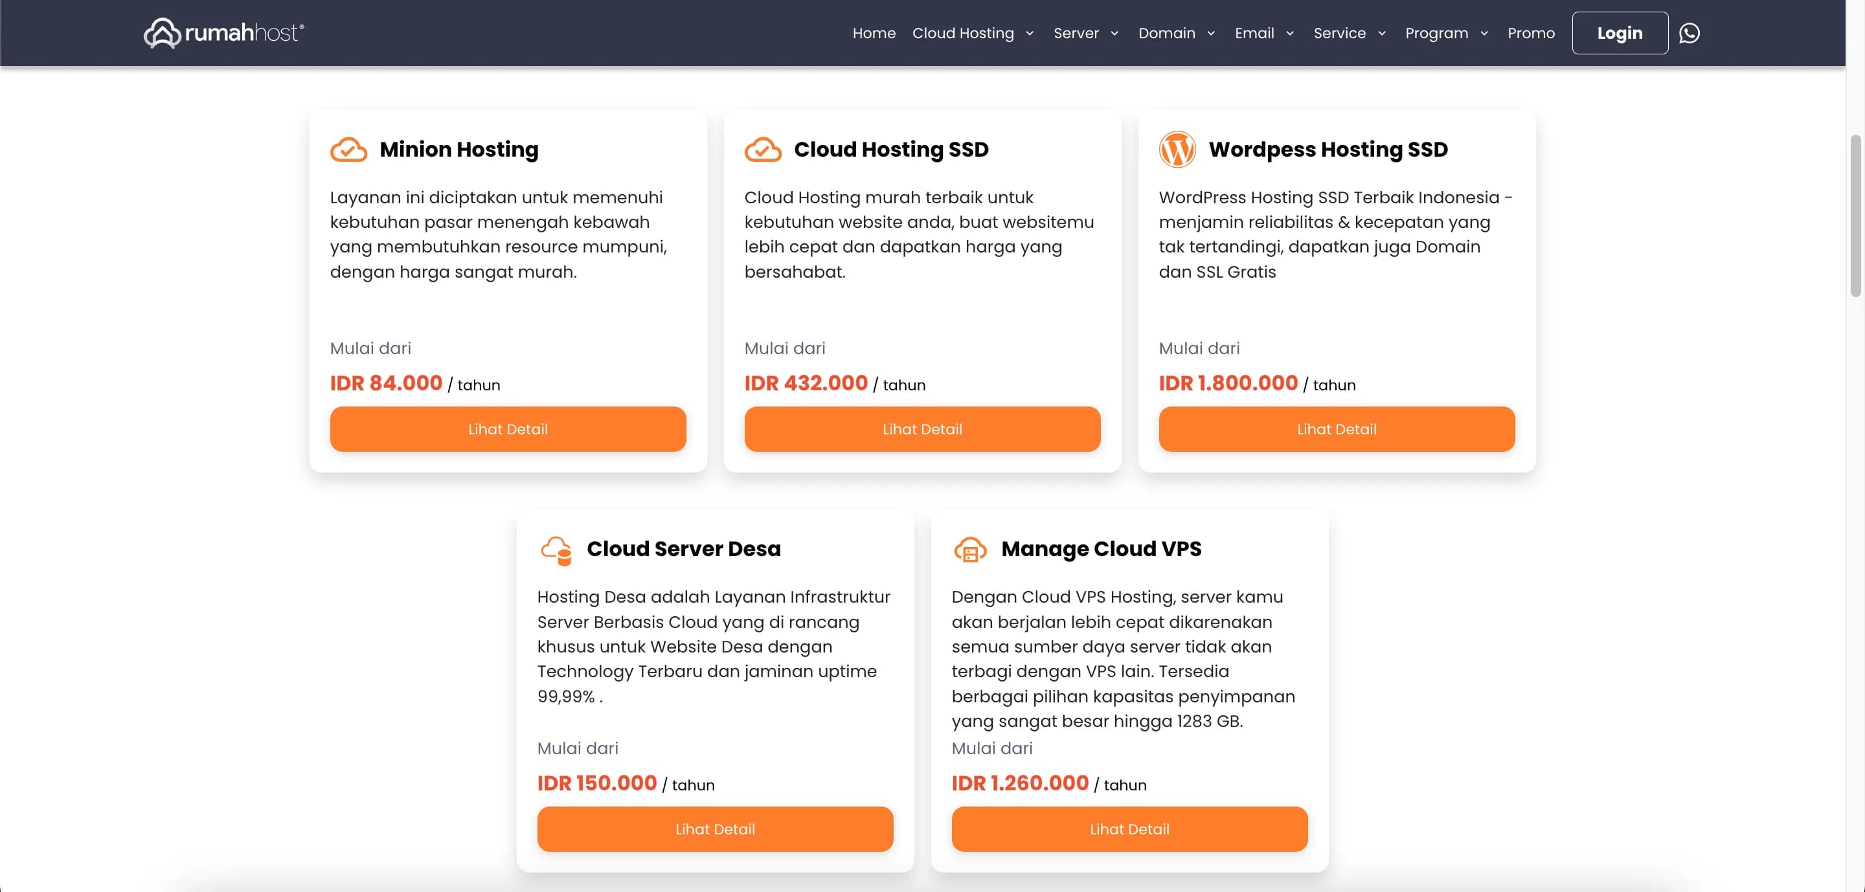
Task: Click Lihat Detail under Wordpess Hosting SSD
Action: 1336,429
